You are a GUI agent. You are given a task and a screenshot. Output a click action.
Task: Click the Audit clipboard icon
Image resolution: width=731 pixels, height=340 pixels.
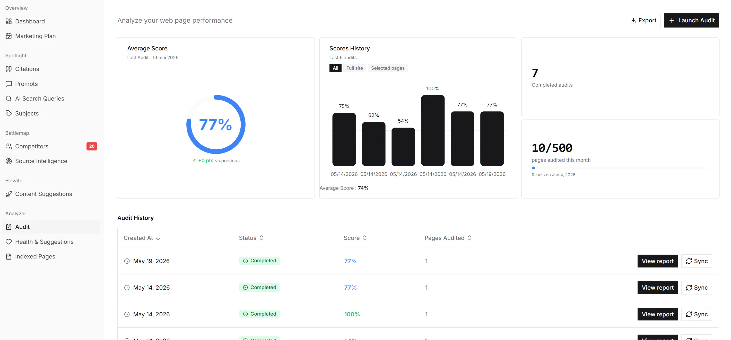(x=8, y=227)
